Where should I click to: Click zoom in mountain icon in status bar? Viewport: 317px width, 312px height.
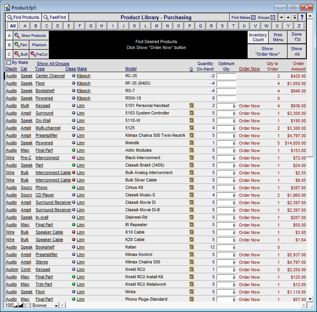pos(21,305)
